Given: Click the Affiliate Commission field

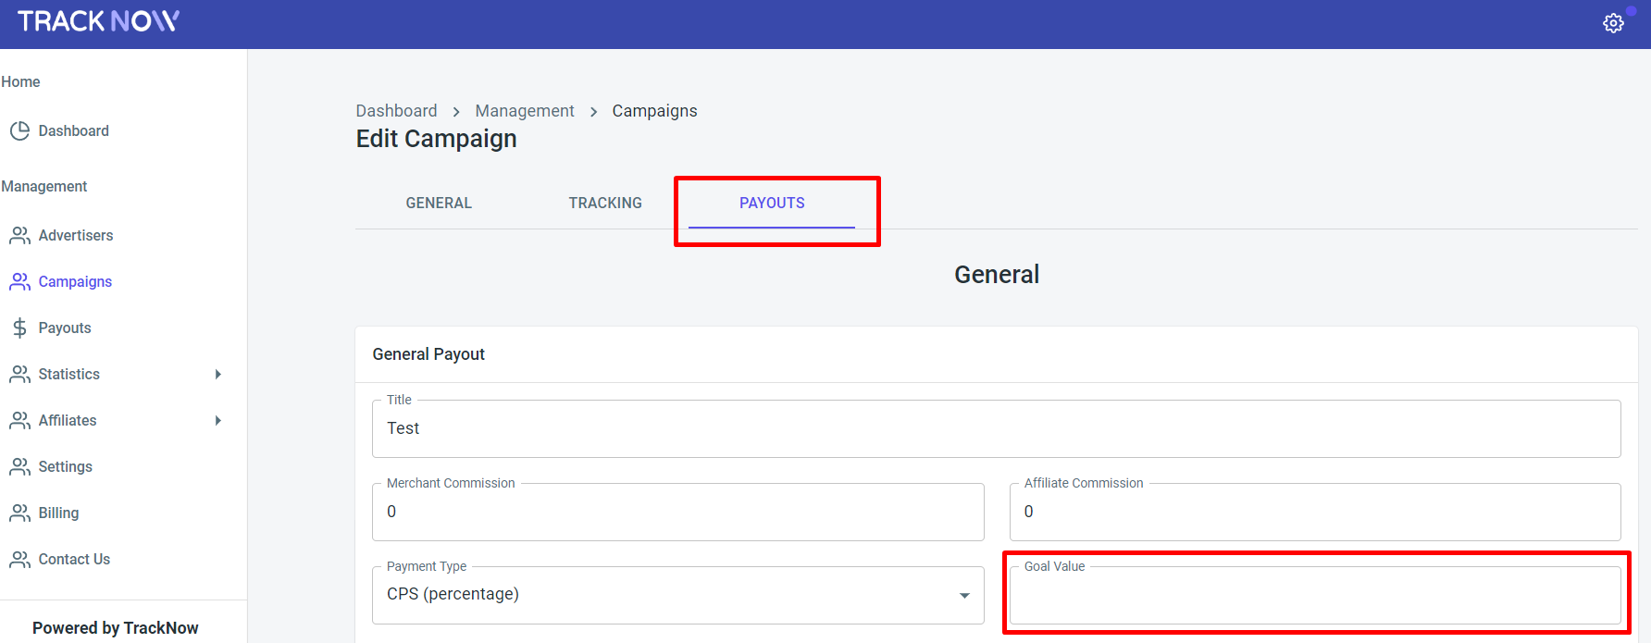Looking at the screenshot, I should (1314, 513).
